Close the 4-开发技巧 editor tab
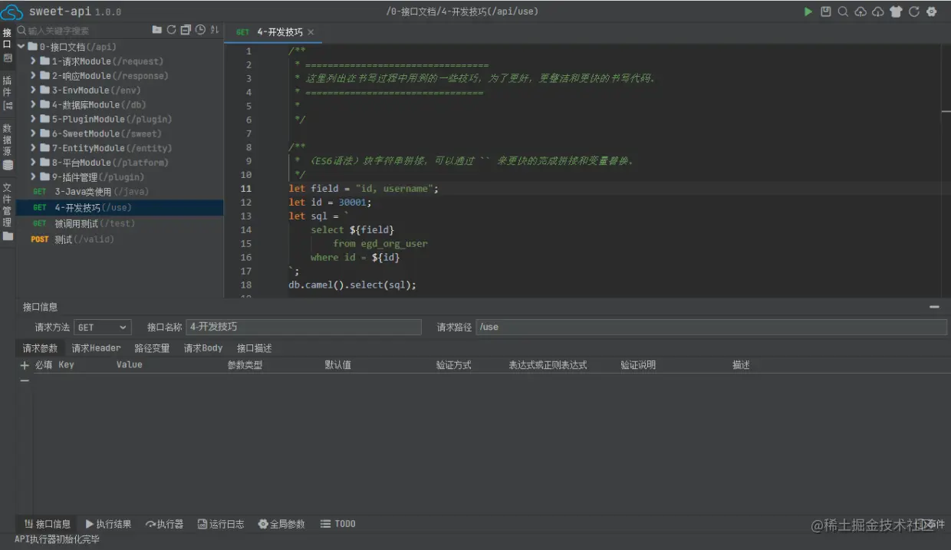The height and width of the screenshot is (550, 951). click(311, 32)
